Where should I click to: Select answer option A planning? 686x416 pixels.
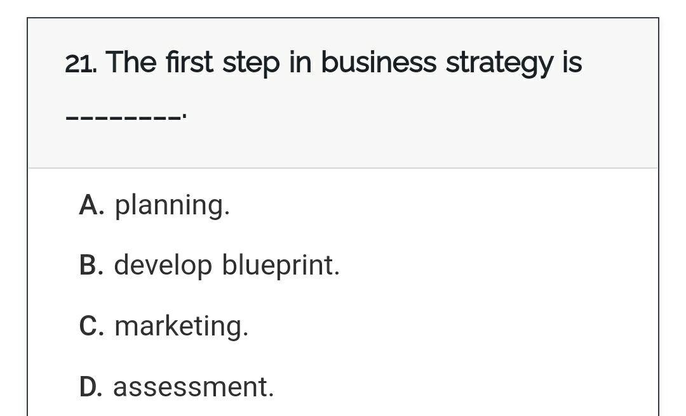tap(154, 205)
